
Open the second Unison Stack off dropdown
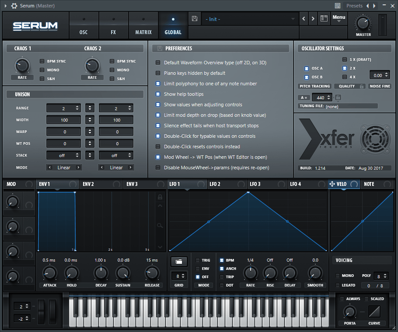point(116,155)
